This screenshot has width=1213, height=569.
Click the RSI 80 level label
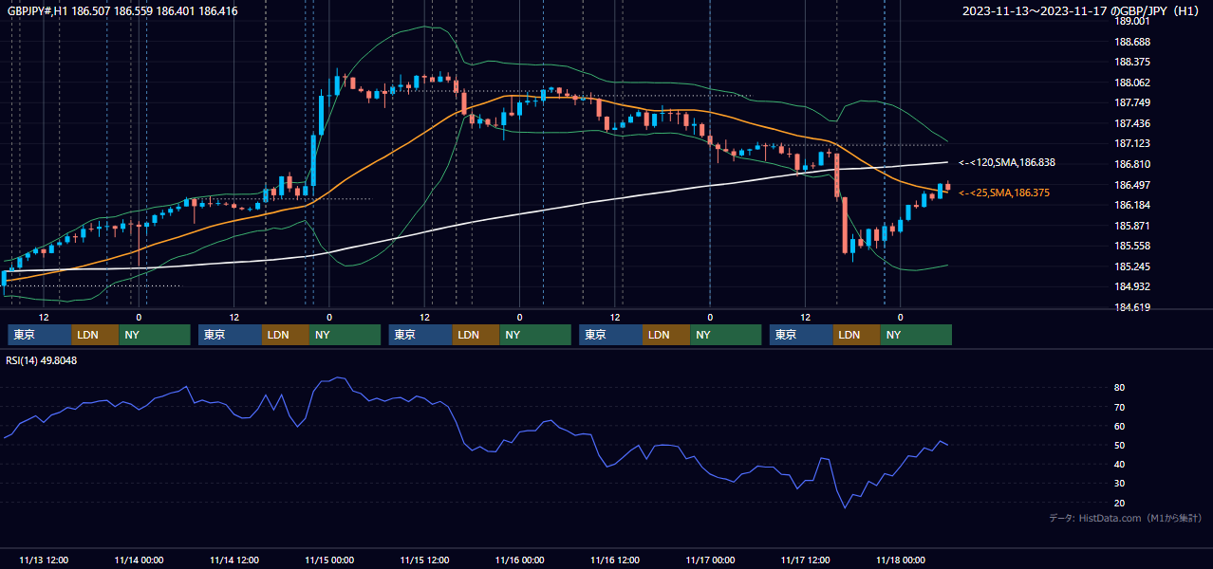[1120, 388]
